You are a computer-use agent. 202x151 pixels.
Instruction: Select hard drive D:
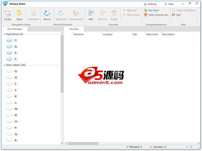pos(12,47)
